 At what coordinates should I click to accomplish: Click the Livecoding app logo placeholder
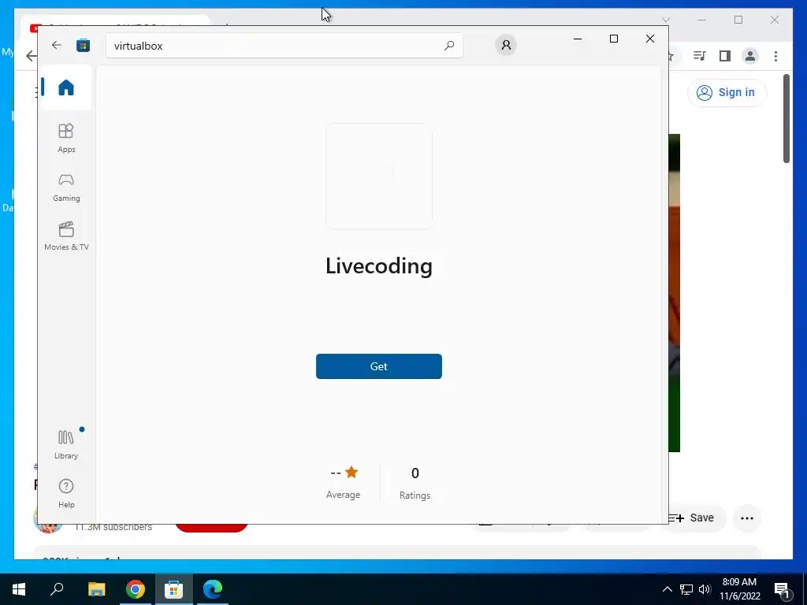point(379,176)
